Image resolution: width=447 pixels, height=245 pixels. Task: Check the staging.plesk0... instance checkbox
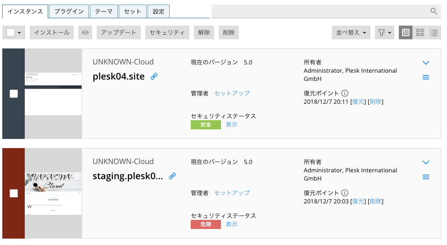[14, 193]
